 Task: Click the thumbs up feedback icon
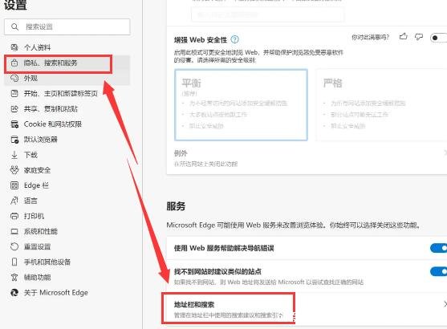click(x=403, y=36)
